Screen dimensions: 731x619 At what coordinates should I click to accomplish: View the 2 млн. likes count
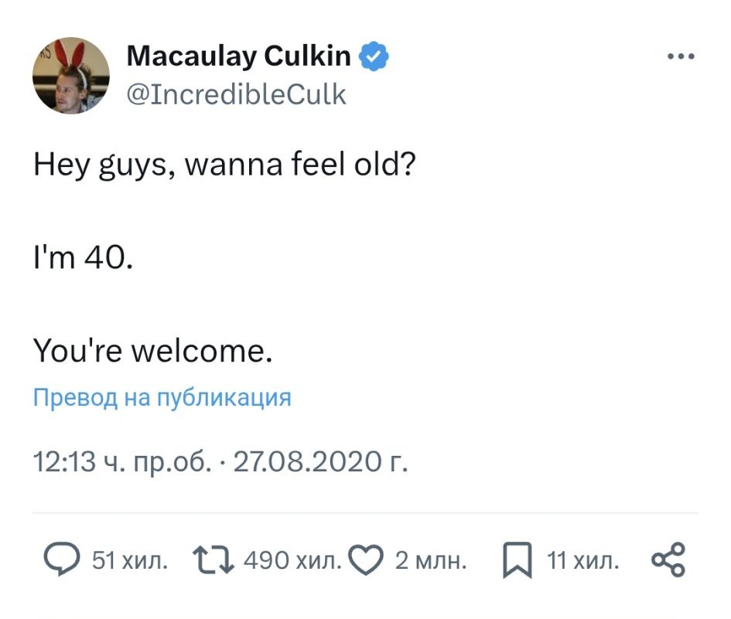tap(431, 560)
